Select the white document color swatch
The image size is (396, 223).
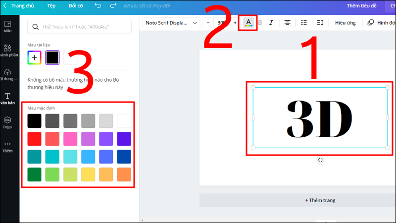pyautogui.click(x=70, y=57)
